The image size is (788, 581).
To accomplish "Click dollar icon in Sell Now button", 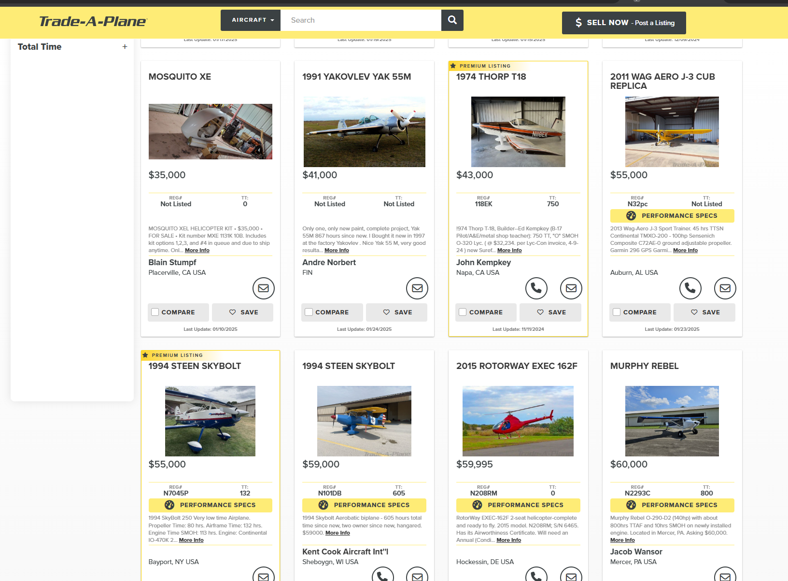I will [x=578, y=23].
